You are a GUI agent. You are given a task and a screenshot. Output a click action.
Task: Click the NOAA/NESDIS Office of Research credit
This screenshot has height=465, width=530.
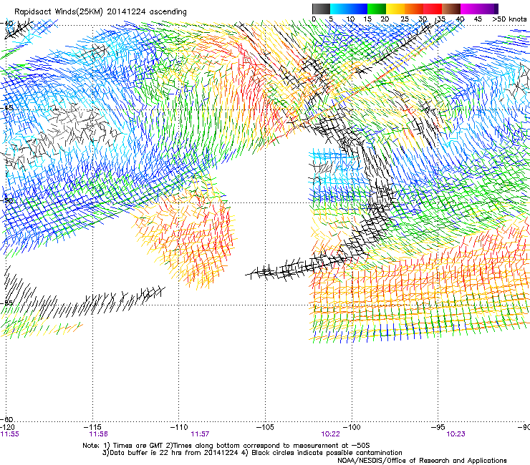click(422, 461)
